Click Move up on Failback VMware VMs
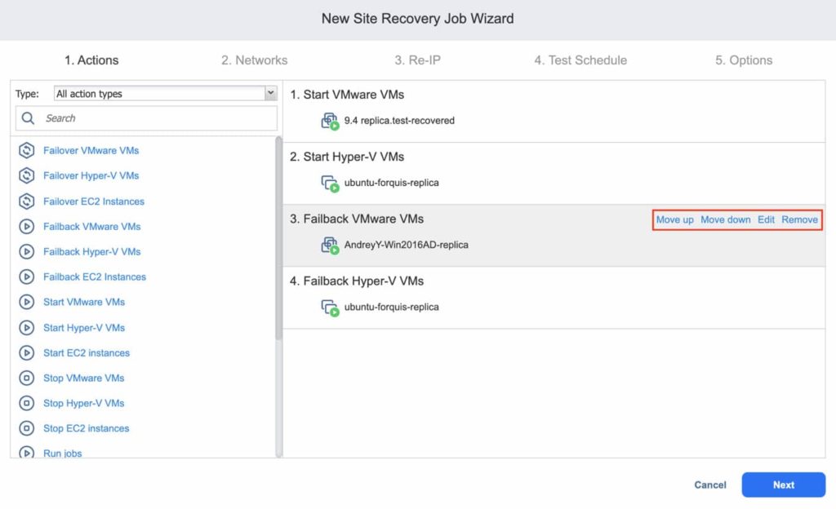Image resolution: width=836 pixels, height=509 pixels. coord(675,219)
